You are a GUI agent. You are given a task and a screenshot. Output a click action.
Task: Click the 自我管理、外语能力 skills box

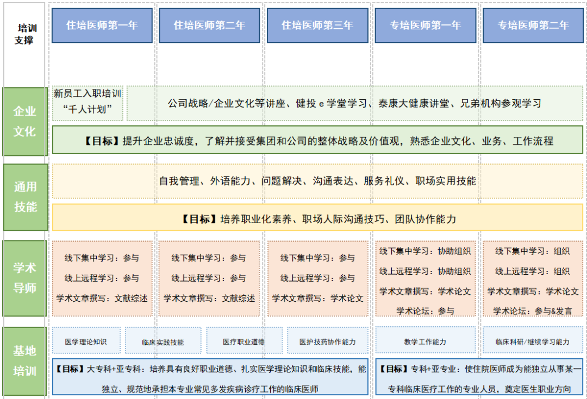click(x=317, y=181)
